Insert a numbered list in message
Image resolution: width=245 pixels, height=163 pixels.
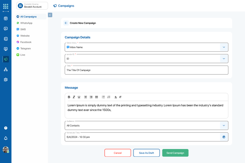tap(109, 97)
